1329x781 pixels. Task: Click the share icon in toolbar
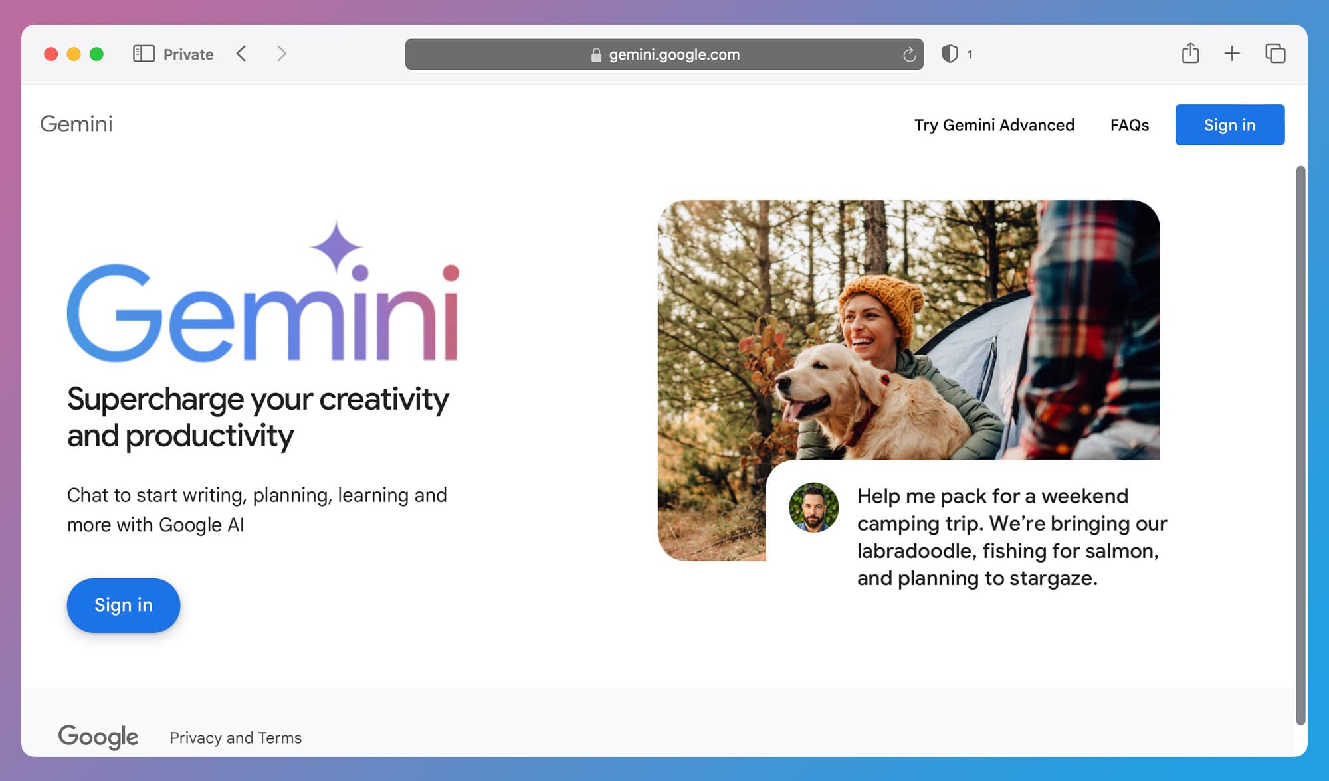(x=1189, y=54)
